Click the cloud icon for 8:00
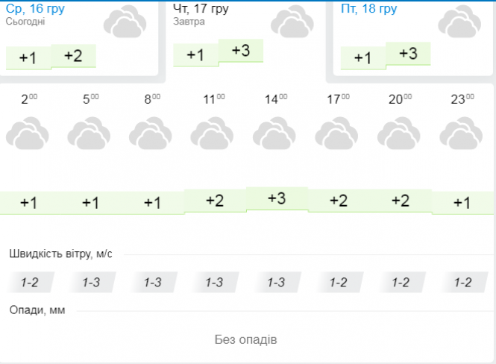The width and height of the screenshot is (496, 364). click(x=151, y=134)
